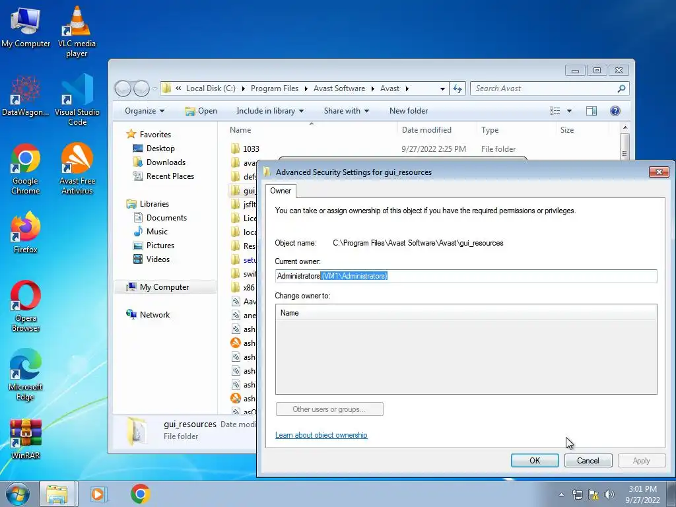This screenshot has width=676, height=507.
Task: Select the x86 folder in file list
Action: [x=243, y=288]
